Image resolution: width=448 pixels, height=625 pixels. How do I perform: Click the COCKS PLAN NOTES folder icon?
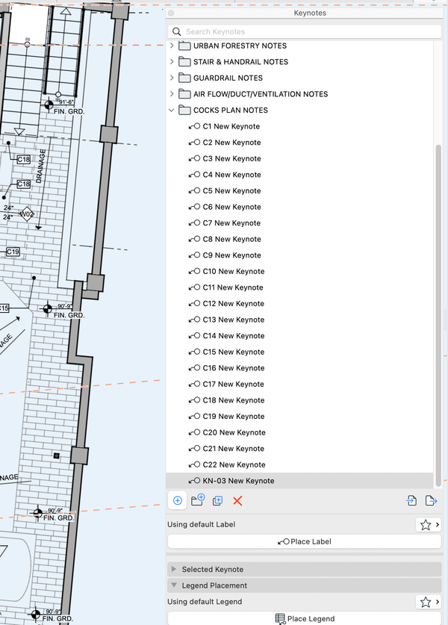[184, 110]
